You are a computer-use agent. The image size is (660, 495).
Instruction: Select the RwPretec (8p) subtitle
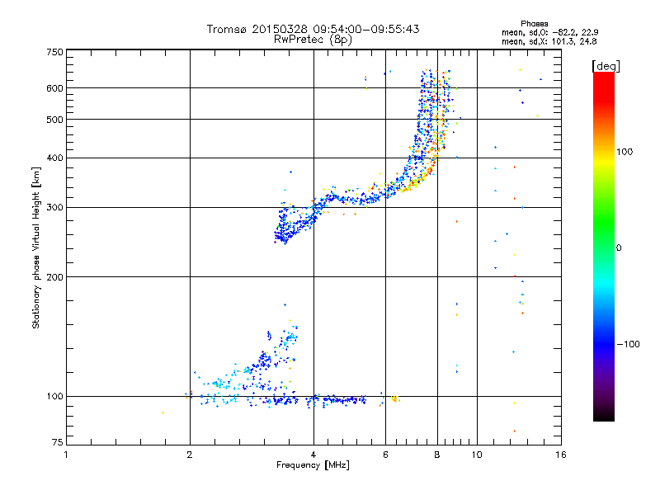313,39
